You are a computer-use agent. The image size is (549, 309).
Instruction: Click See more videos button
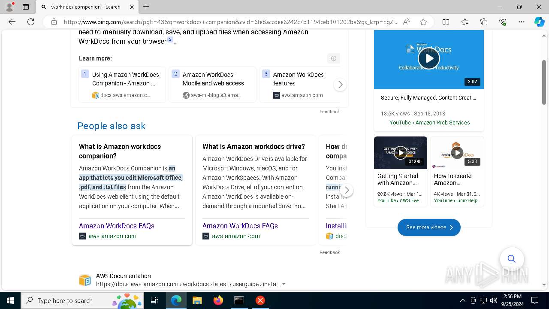click(x=429, y=227)
